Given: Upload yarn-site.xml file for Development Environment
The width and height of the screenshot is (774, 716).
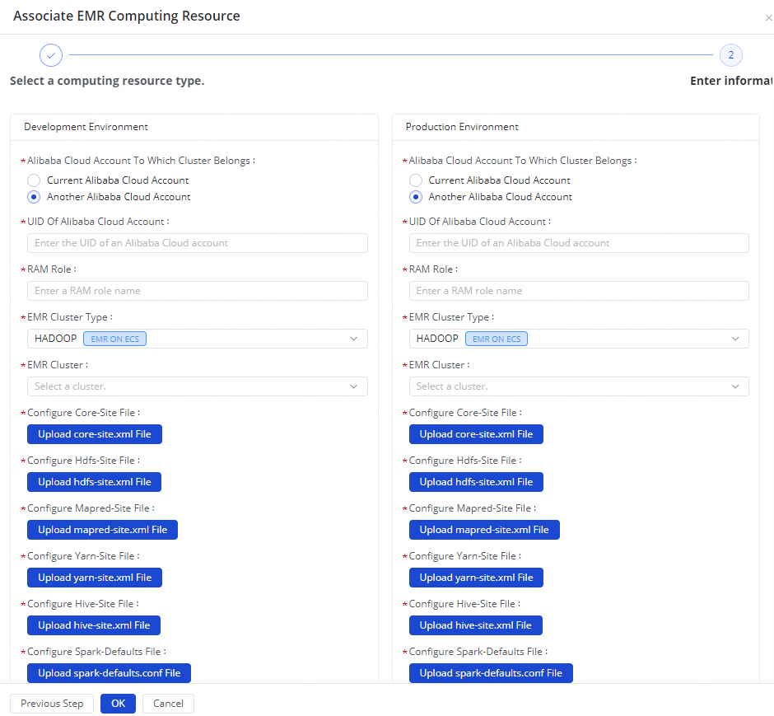Looking at the screenshot, I should coord(95,578).
